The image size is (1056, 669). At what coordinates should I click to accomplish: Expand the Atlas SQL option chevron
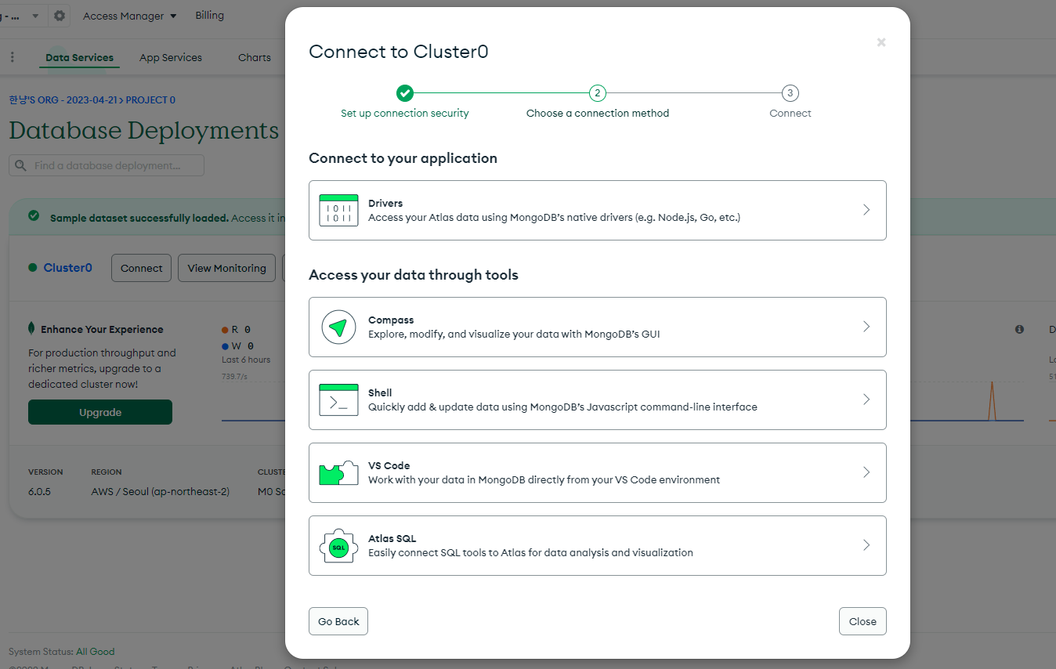[x=866, y=545]
